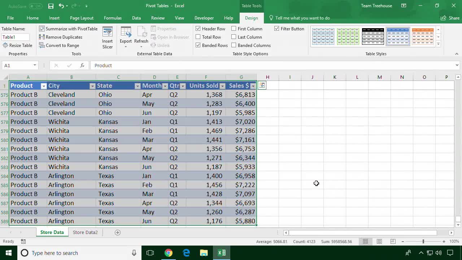Click the Insert Function fx icon
Viewport: 462px width, 260px height.
82,65
